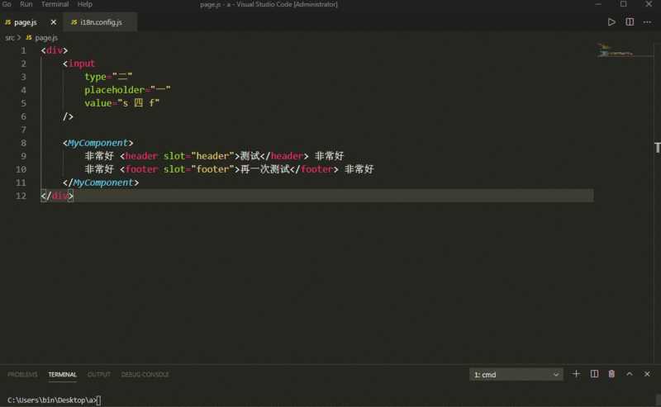Close the terminal panel
The image size is (661, 407).
(647, 374)
